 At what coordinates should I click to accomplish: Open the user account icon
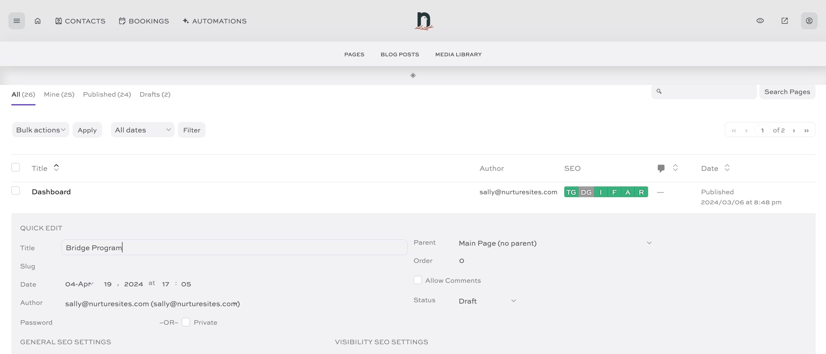809,21
